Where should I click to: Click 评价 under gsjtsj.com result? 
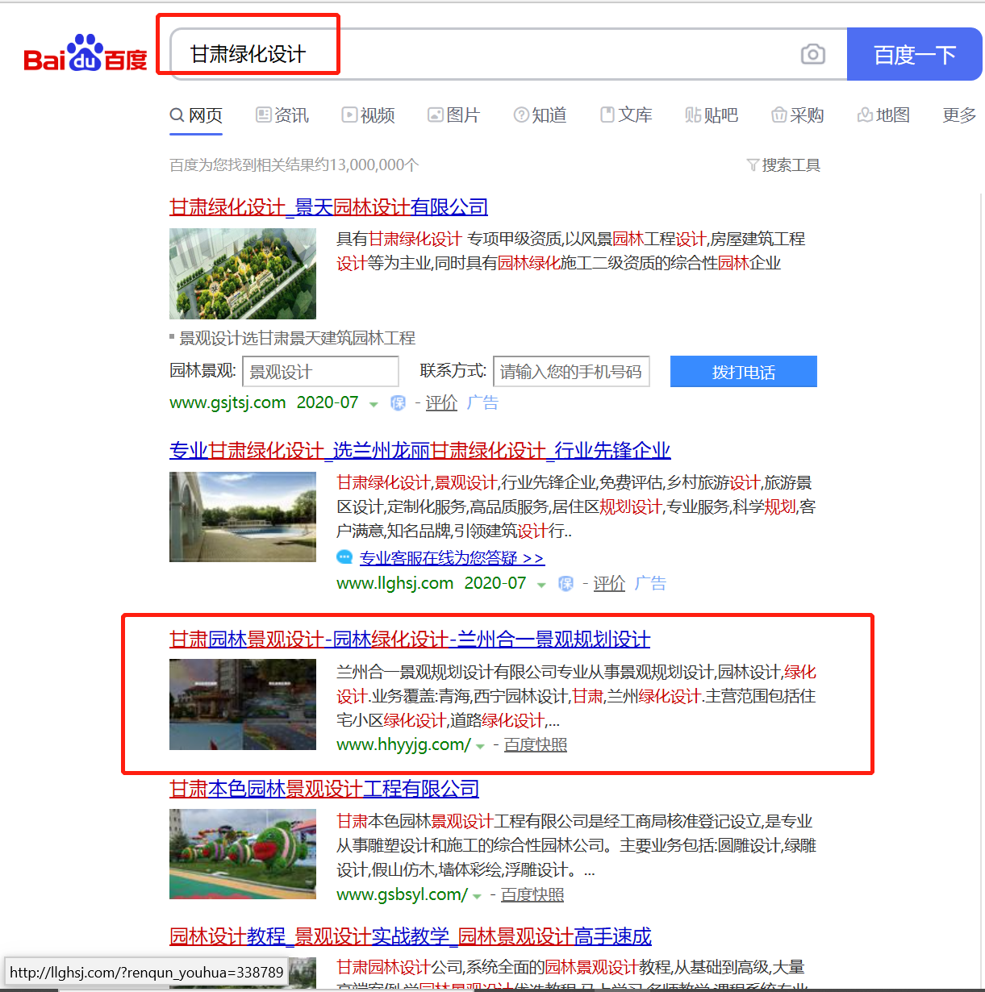pos(441,402)
